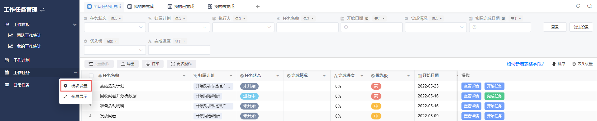Open the 完成情况 filter value dropdown
The image size is (597, 121).
click(436, 27)
